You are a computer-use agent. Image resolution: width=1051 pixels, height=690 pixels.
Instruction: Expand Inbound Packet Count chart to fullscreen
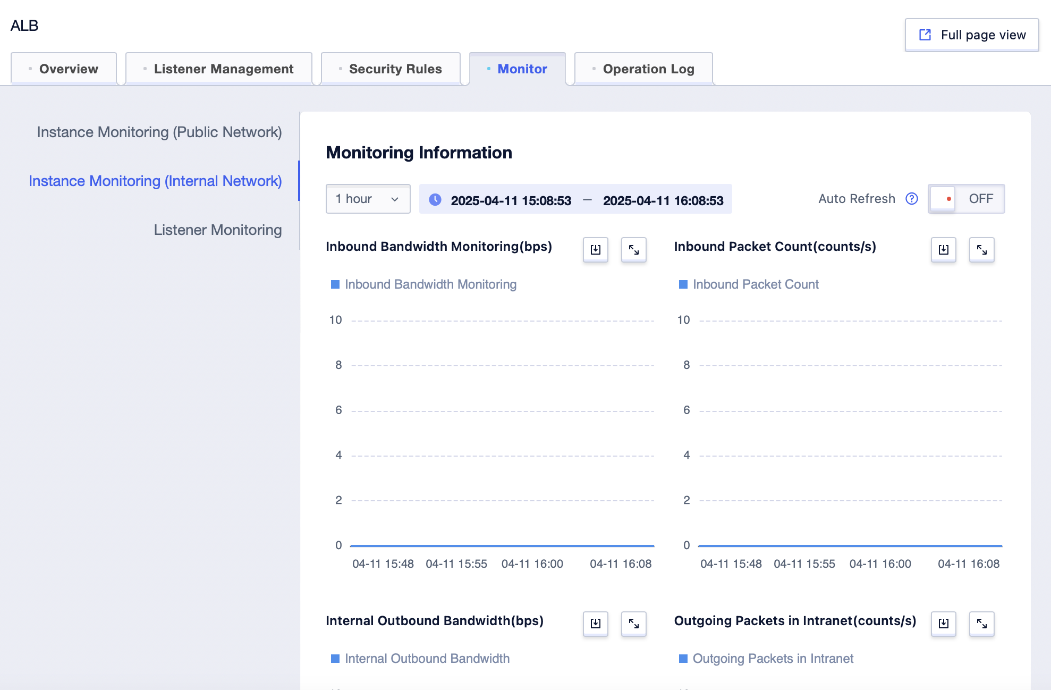pos(981,250)
